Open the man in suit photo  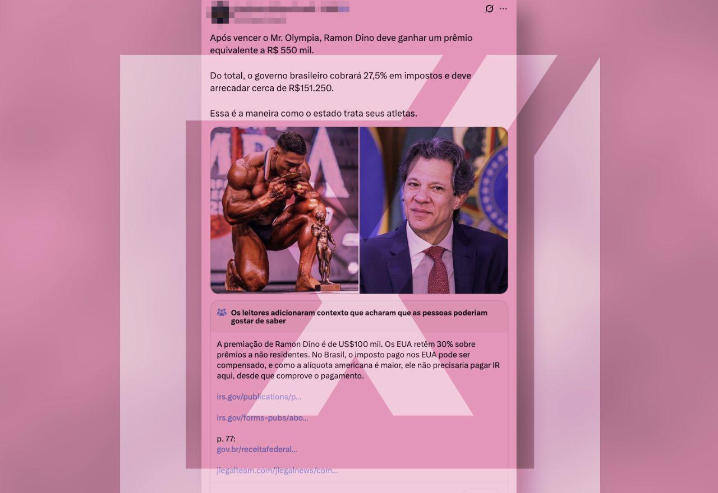pos(434,210)
